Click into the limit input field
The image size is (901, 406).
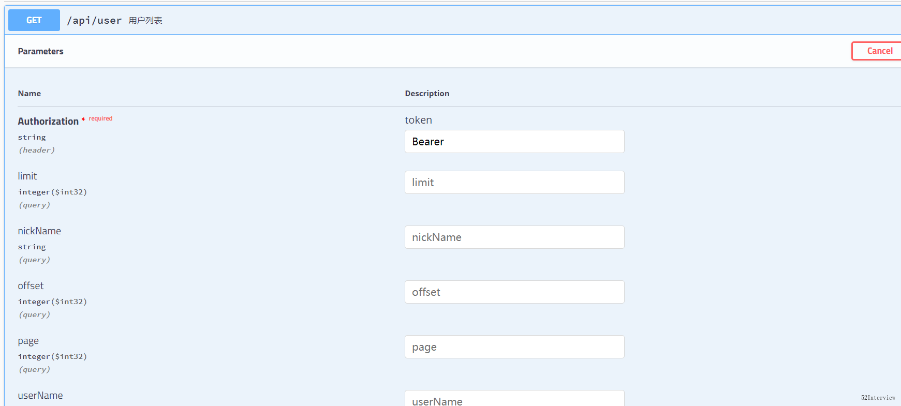[x=514, y=183]
